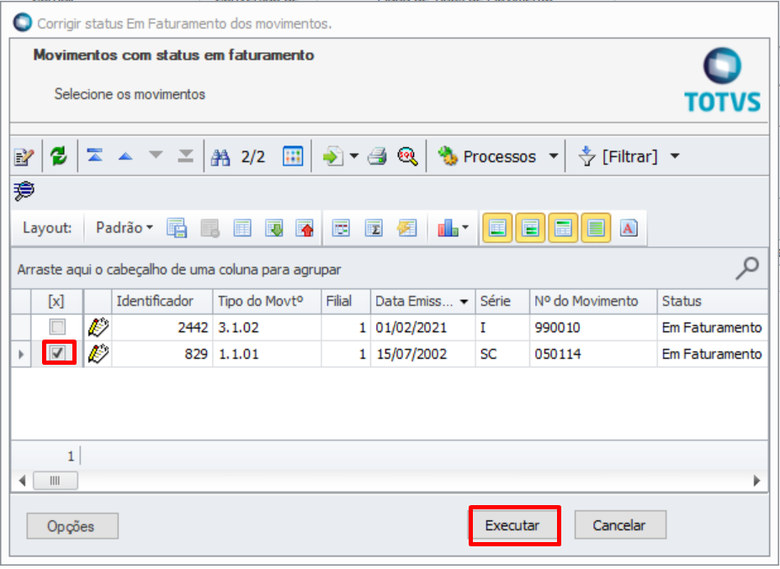Screen dimensions: 780x569
Task: Open the Padrão layout dropdown
Action: coord(124,228)
